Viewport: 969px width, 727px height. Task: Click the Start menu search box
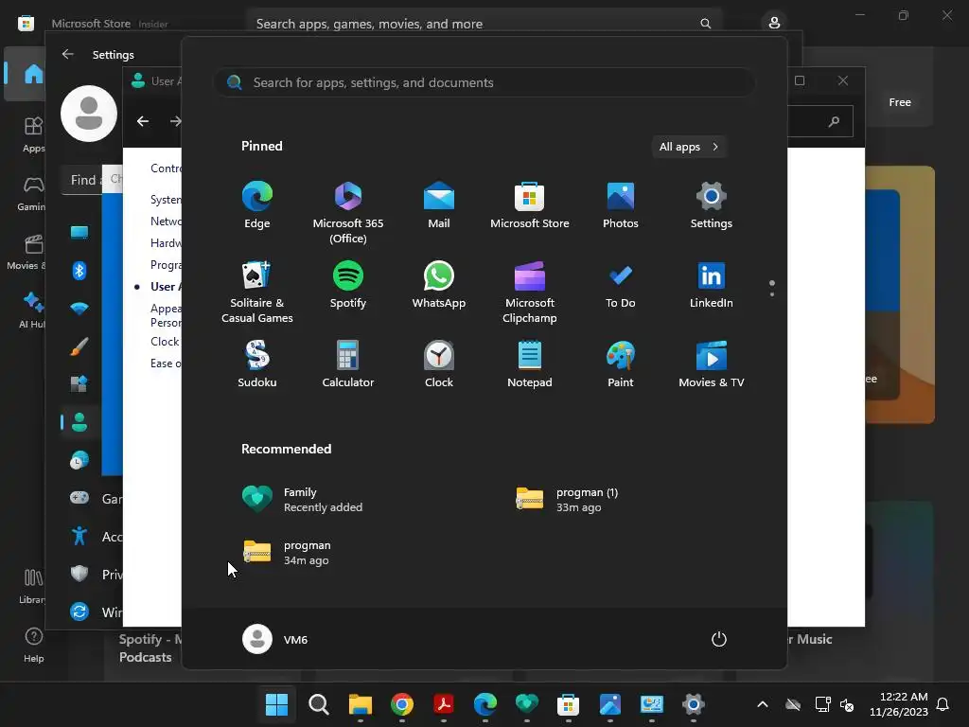click(484, 83)
